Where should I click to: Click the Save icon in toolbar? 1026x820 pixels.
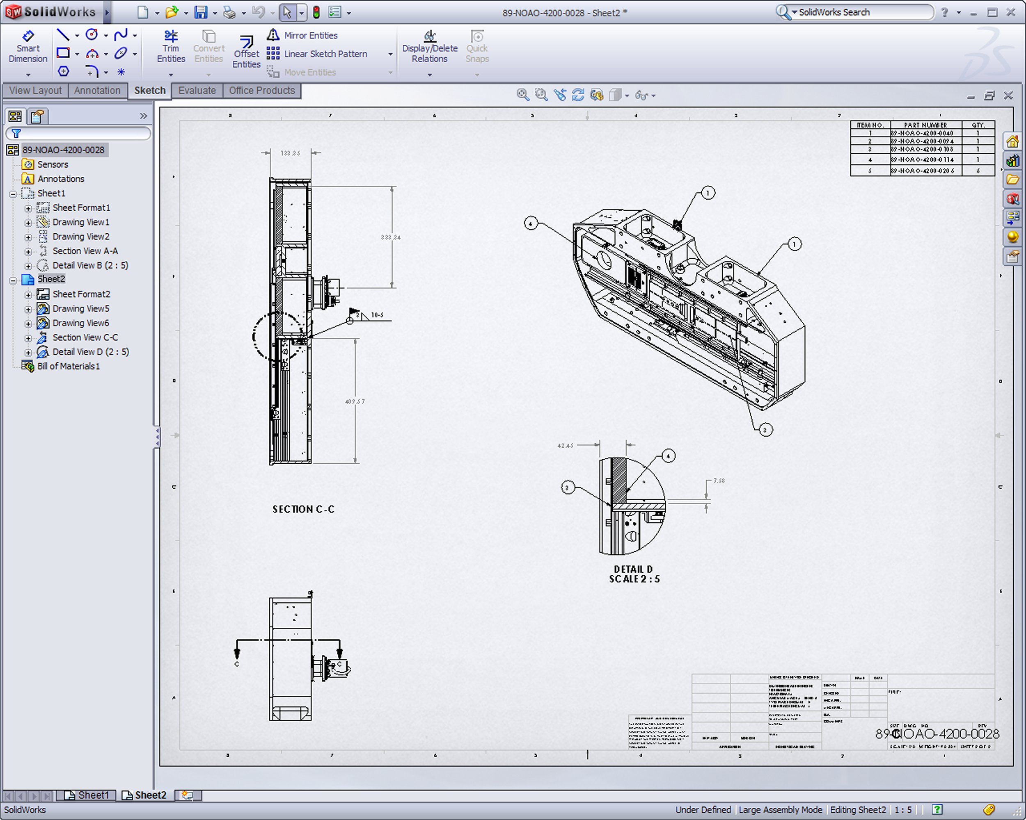click(x=201, y=12)
